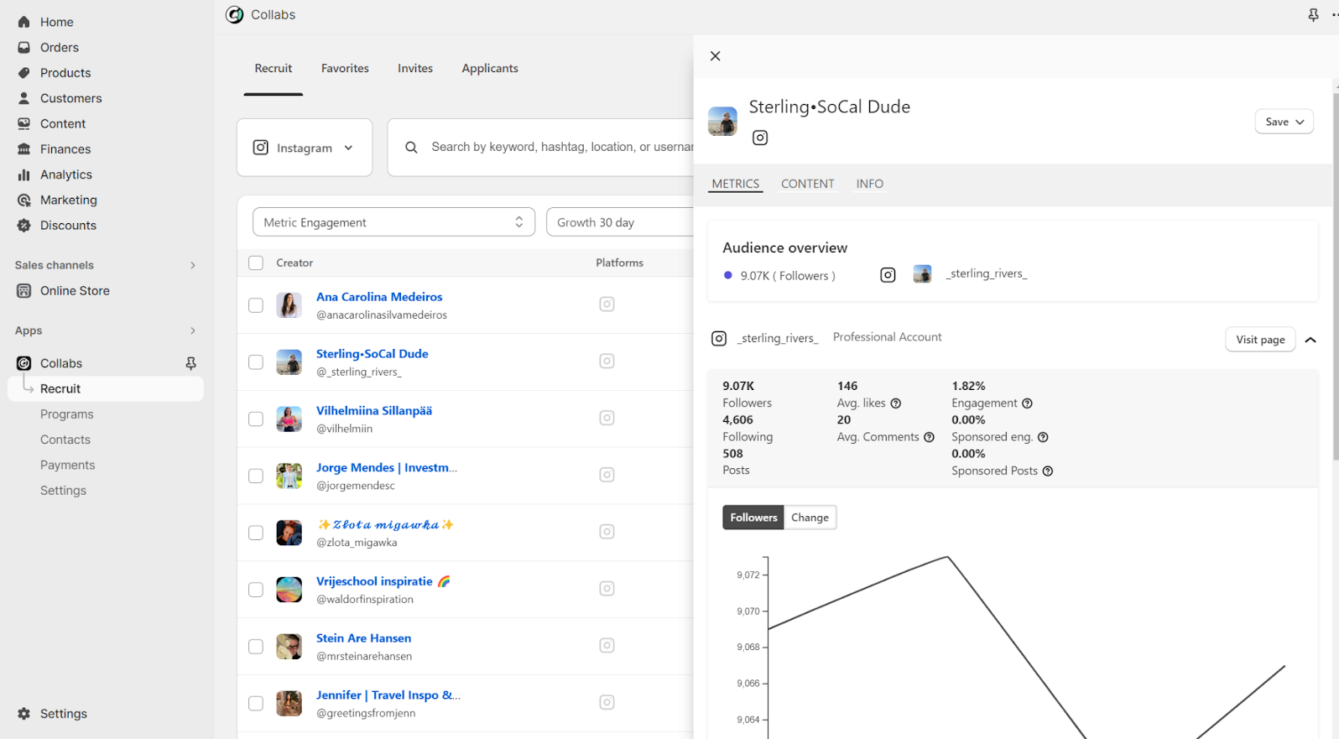Click the Avg. likes help icon
Screen dimensions: 1339x739
tap(895, 403)
